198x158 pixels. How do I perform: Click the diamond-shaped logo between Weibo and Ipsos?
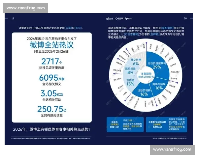coord(119,18)
